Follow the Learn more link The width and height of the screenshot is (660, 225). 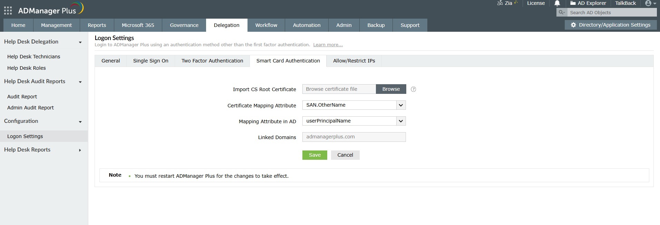[x=328, y=45]
